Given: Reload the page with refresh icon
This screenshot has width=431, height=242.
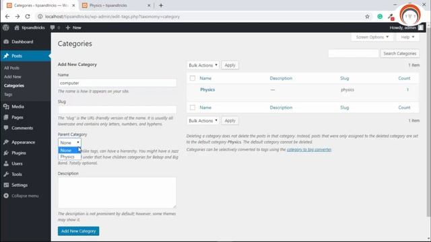Looking at the screenshot, I should point(28,16).
